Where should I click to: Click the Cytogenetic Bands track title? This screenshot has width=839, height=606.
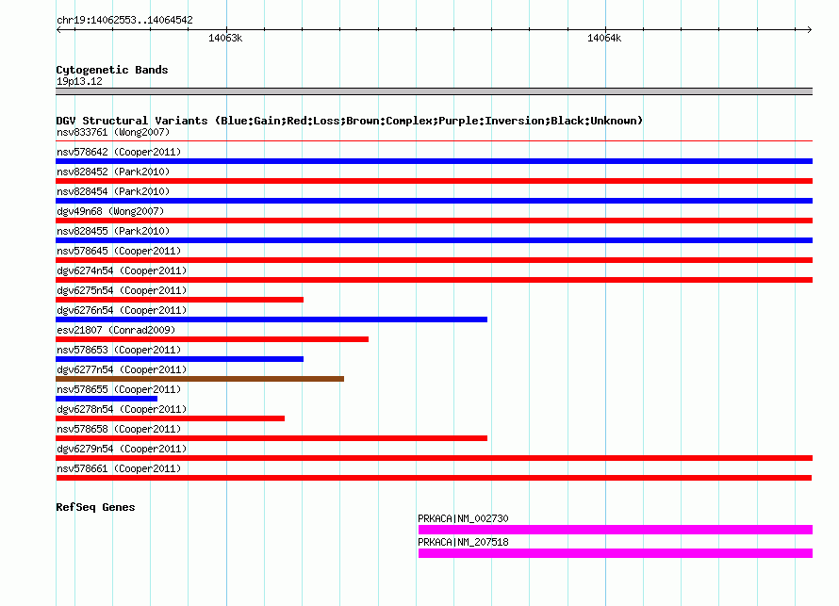tap(112, 70)
